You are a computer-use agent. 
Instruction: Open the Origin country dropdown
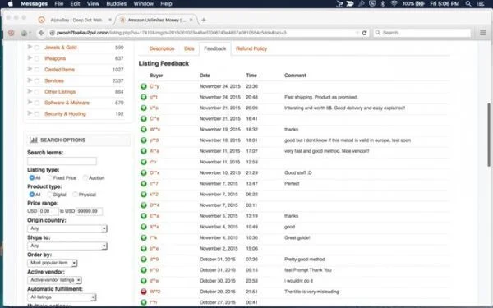(67, 228)
